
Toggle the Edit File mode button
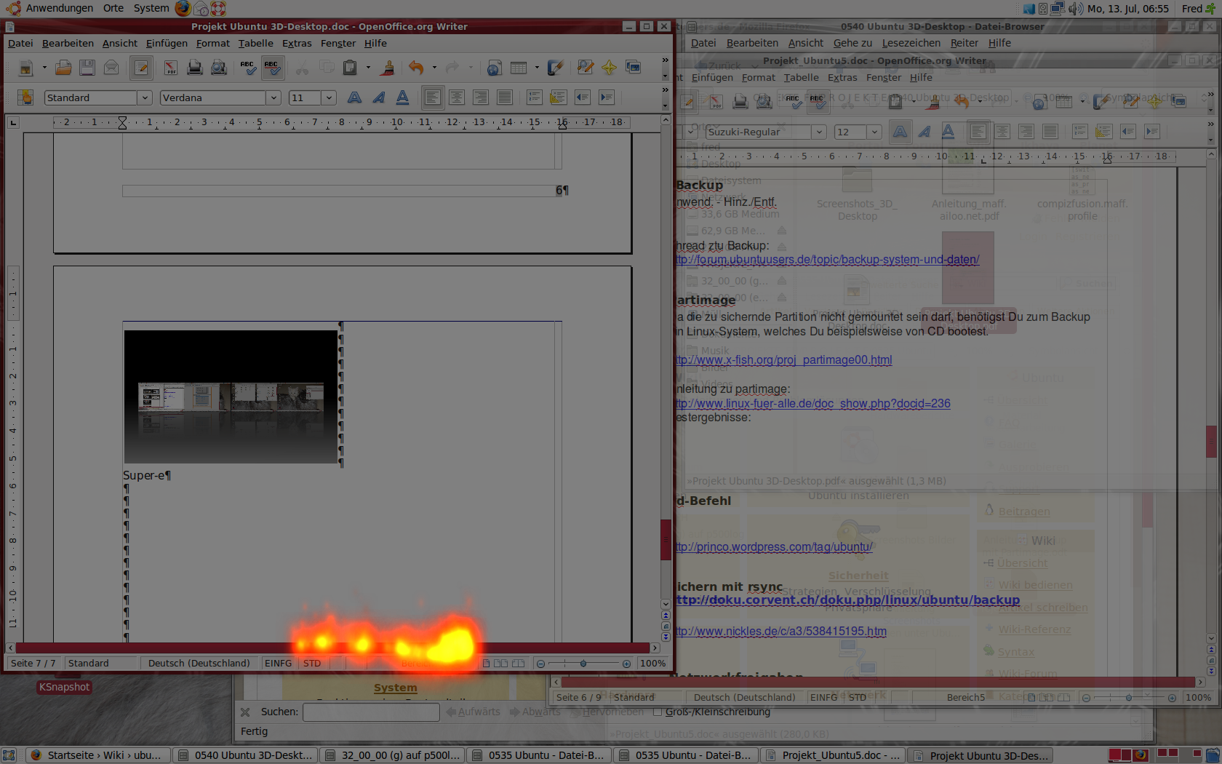pyautogui.click(x=141, y=68)
